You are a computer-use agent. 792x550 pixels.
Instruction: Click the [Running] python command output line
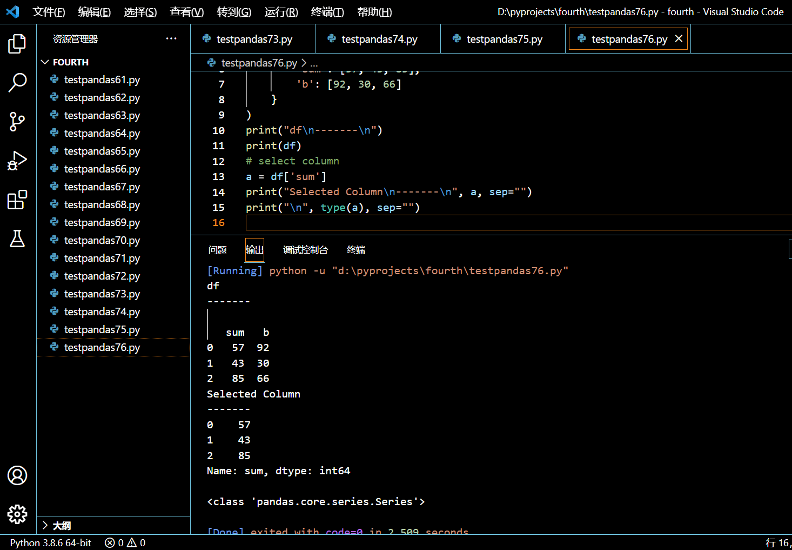coord(388,270)
